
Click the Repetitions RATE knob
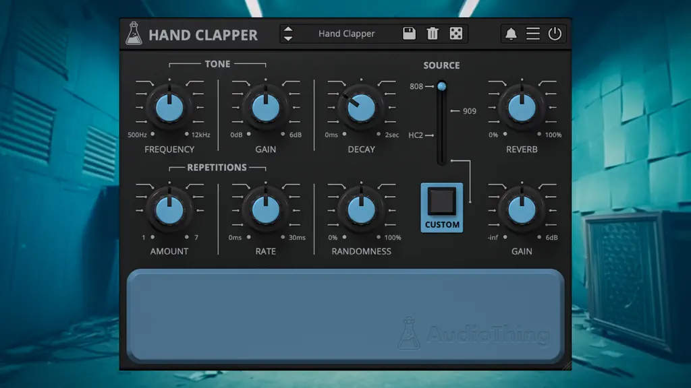click(266, 210)
